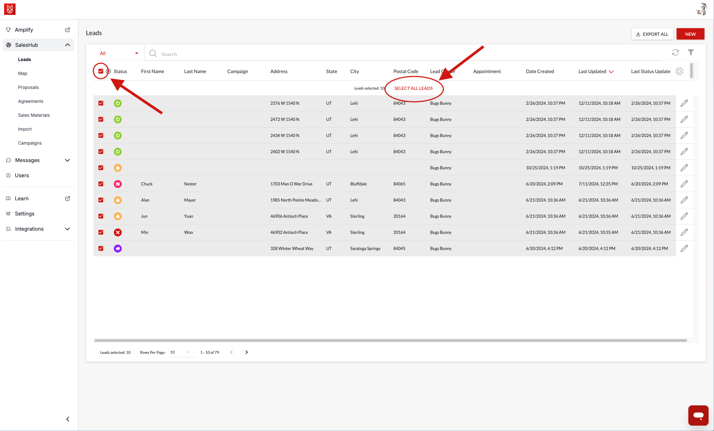The height and width of the screenshot is (431, 714).
Task: Edit lead at 2434 W 1540 N
Action: coord(684,135)
